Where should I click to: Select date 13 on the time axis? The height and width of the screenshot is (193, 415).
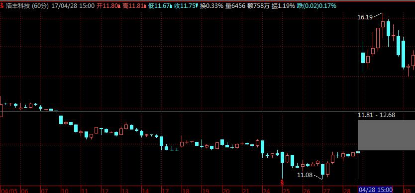click(125, 191)
